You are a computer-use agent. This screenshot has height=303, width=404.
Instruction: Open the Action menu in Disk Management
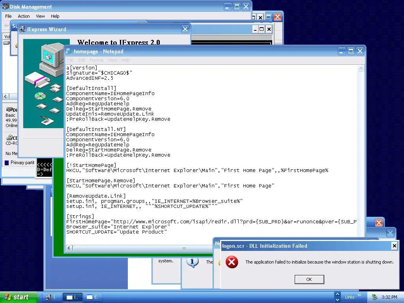pos(24,16)
